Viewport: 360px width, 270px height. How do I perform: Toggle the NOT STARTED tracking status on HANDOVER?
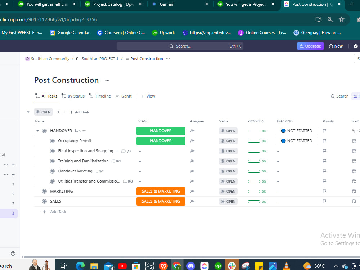296,131
